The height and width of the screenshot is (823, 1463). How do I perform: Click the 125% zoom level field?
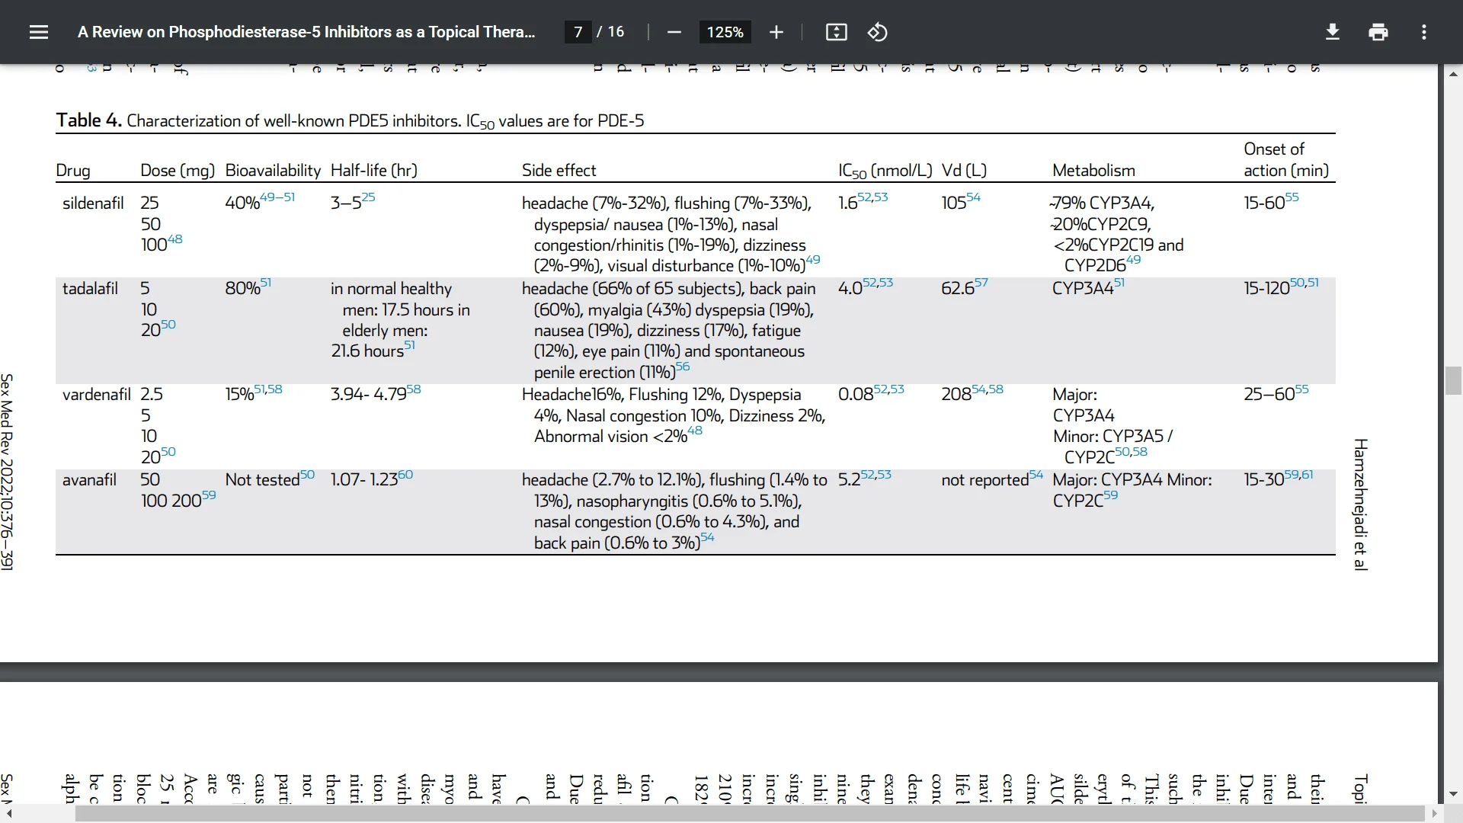tap(725, 32)
